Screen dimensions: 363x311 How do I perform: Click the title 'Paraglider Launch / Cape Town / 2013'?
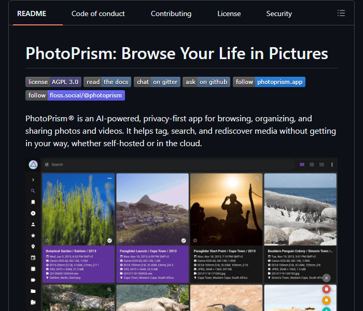[x=148, y=251]
